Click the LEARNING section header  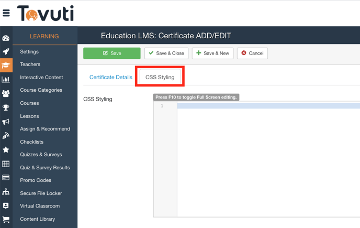44,36
